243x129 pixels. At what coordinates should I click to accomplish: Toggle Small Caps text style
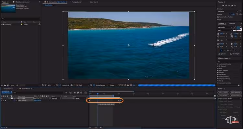pyautogui.click(x=231, y=51)
